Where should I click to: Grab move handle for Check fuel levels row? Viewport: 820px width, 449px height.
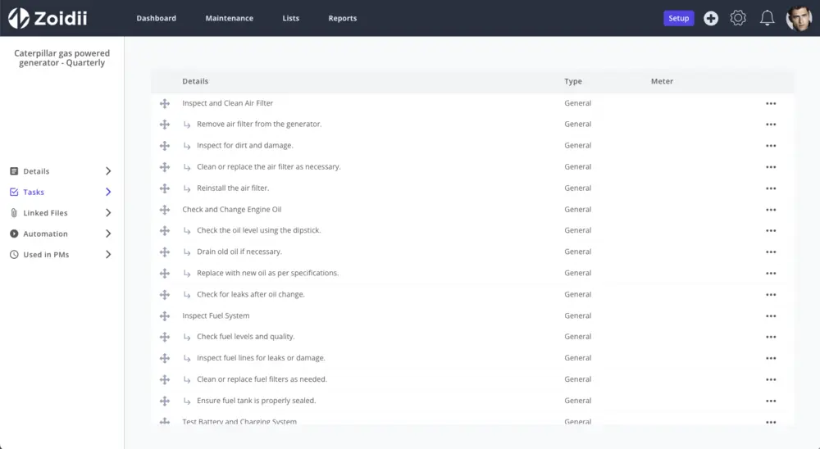[165, 337]
